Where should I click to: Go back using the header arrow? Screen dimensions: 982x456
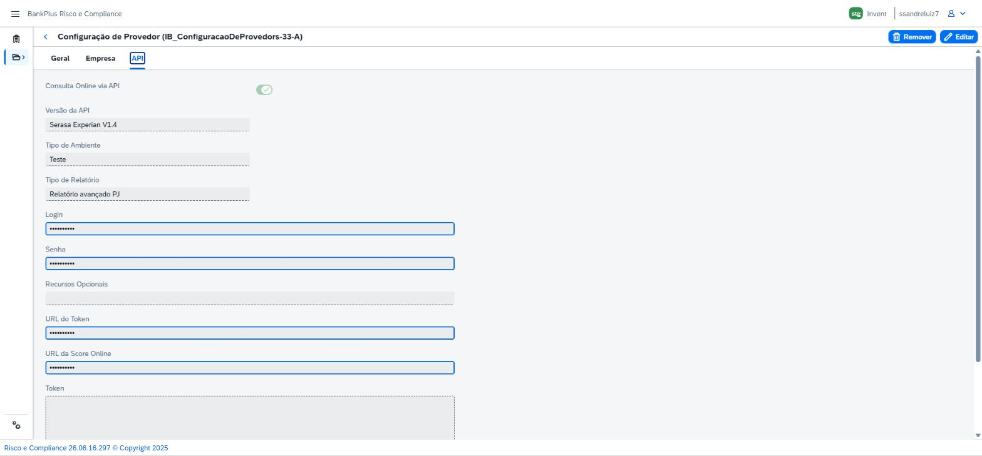click(x=45, y=37)
